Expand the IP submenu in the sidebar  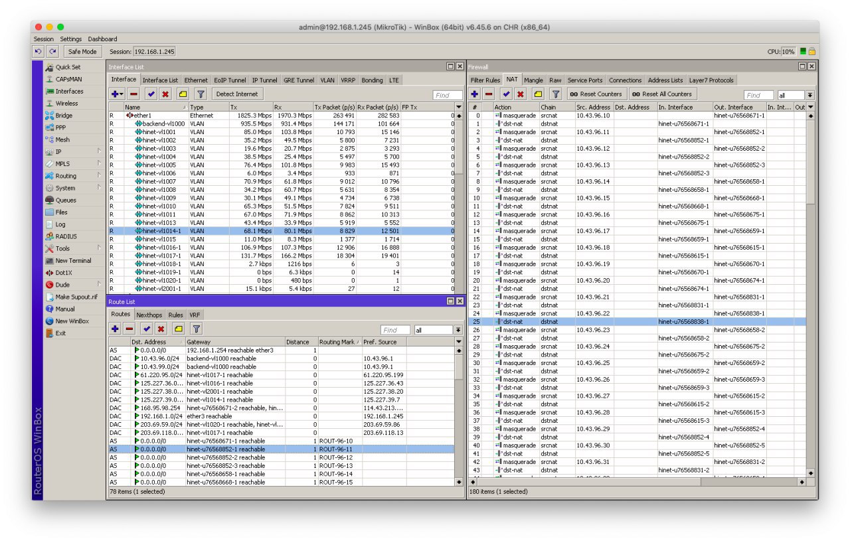(100, 151)
